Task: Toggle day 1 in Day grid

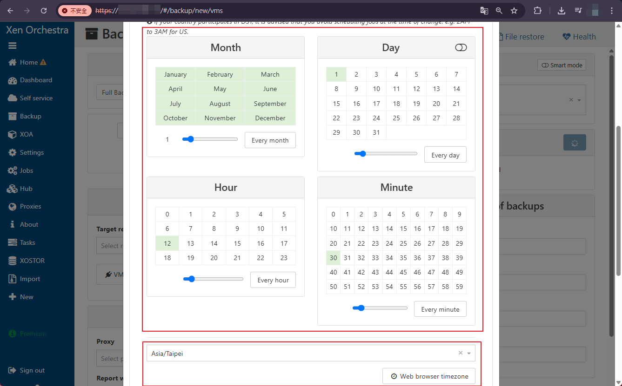Action: click(x=336, y=74)
